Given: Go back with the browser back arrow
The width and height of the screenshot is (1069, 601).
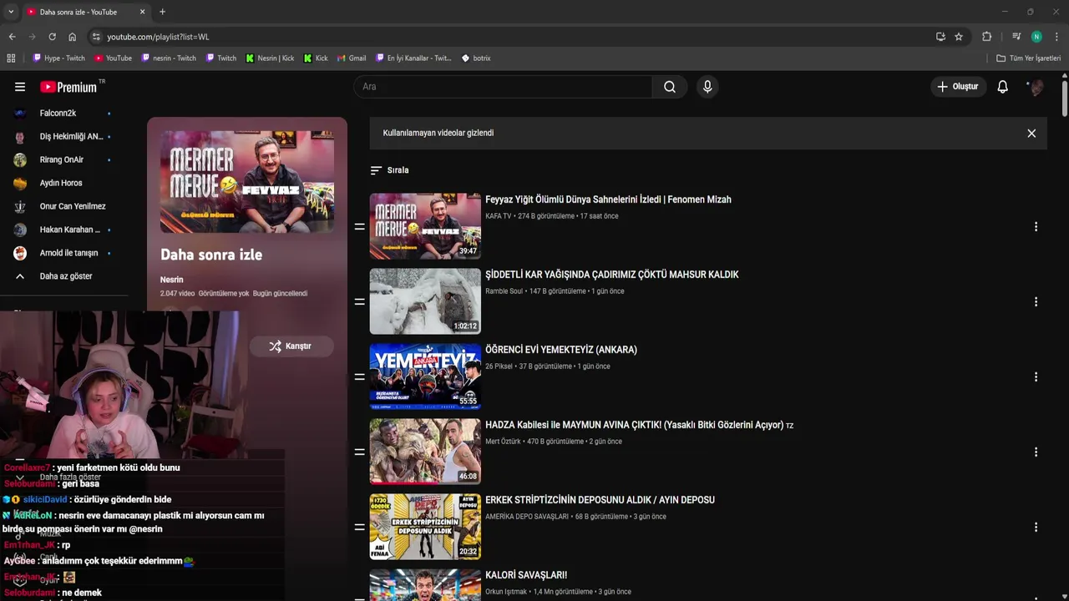Looking at the screenshot, I should point(12,37).
